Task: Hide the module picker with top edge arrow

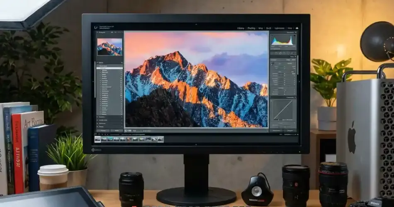Action: (196, 24)
